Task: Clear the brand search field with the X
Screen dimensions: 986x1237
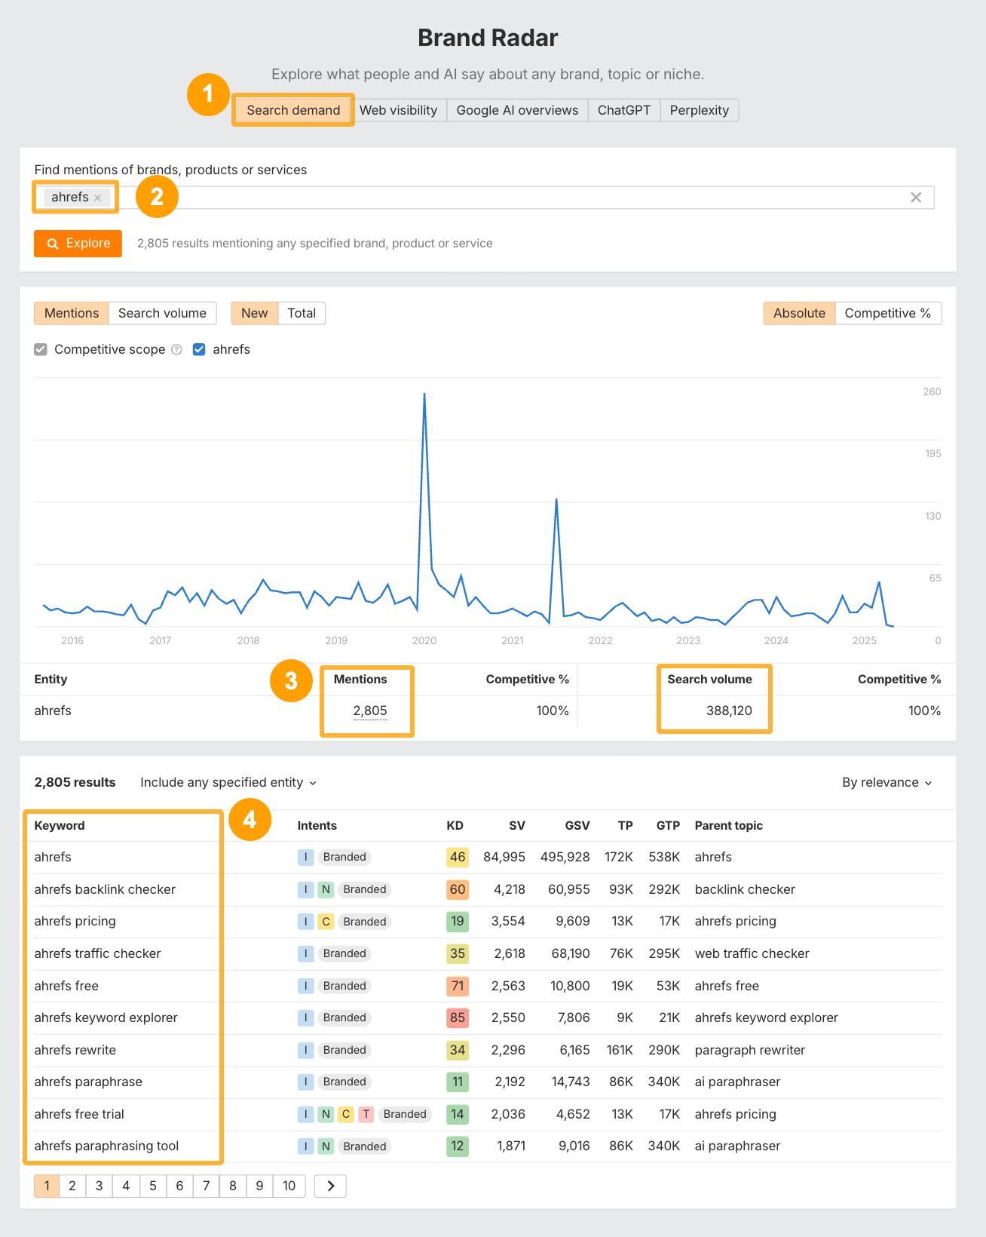Action: (x=916, y=198)
